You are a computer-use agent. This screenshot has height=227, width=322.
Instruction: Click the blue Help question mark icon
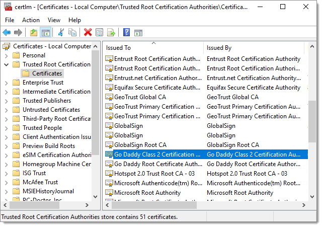[126, 32]
